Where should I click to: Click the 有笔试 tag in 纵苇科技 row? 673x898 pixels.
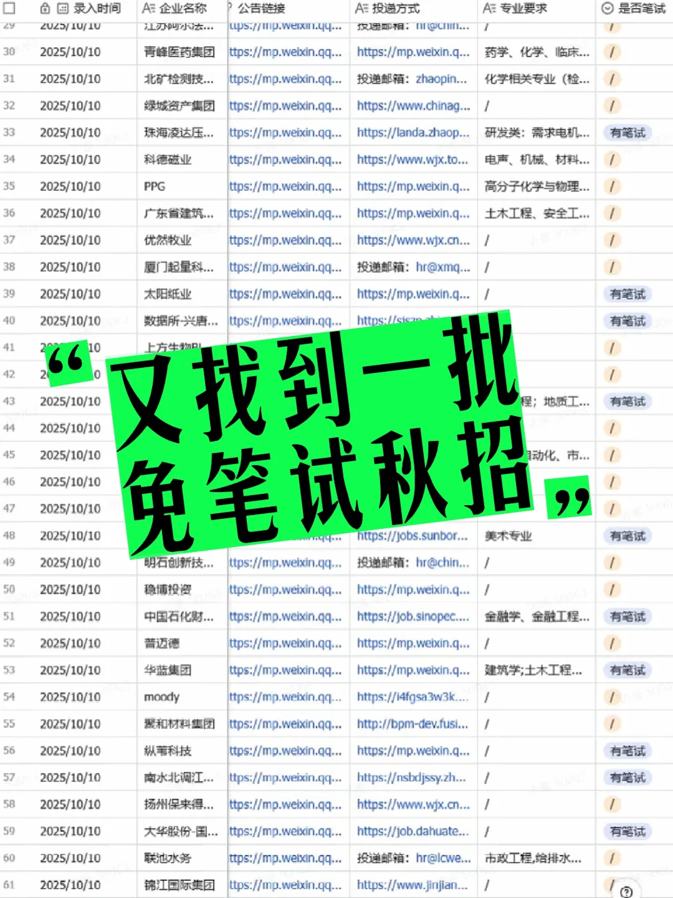click(628, 751)
